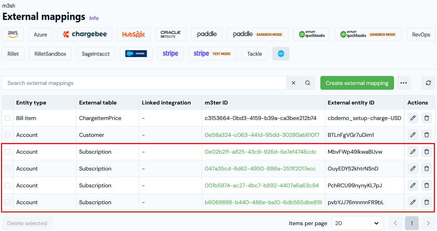Select Stripe Test Mode integration
The image size is (437, 231).
(x=212, y=54)
